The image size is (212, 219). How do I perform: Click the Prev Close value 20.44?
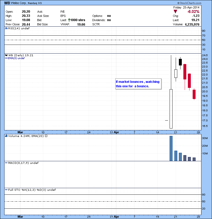(26, 25)
